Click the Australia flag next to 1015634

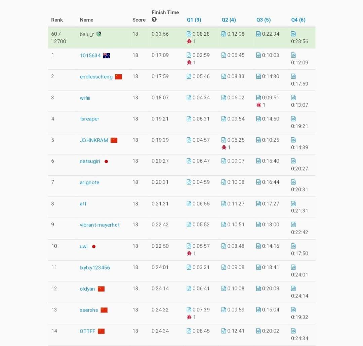tap(107, 56)
